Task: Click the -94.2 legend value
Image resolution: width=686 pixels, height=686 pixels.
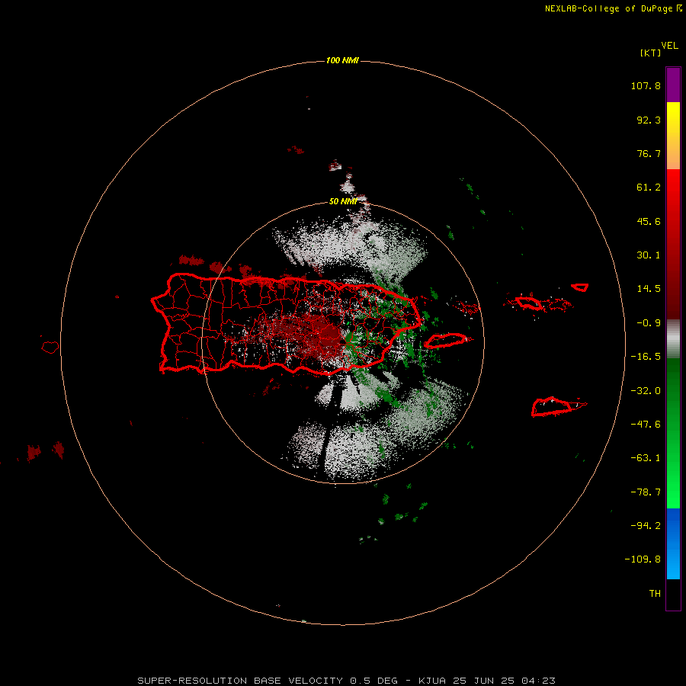Action: [646, 525]
